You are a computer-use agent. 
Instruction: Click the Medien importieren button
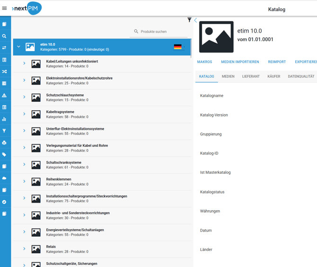click(240, 62)
